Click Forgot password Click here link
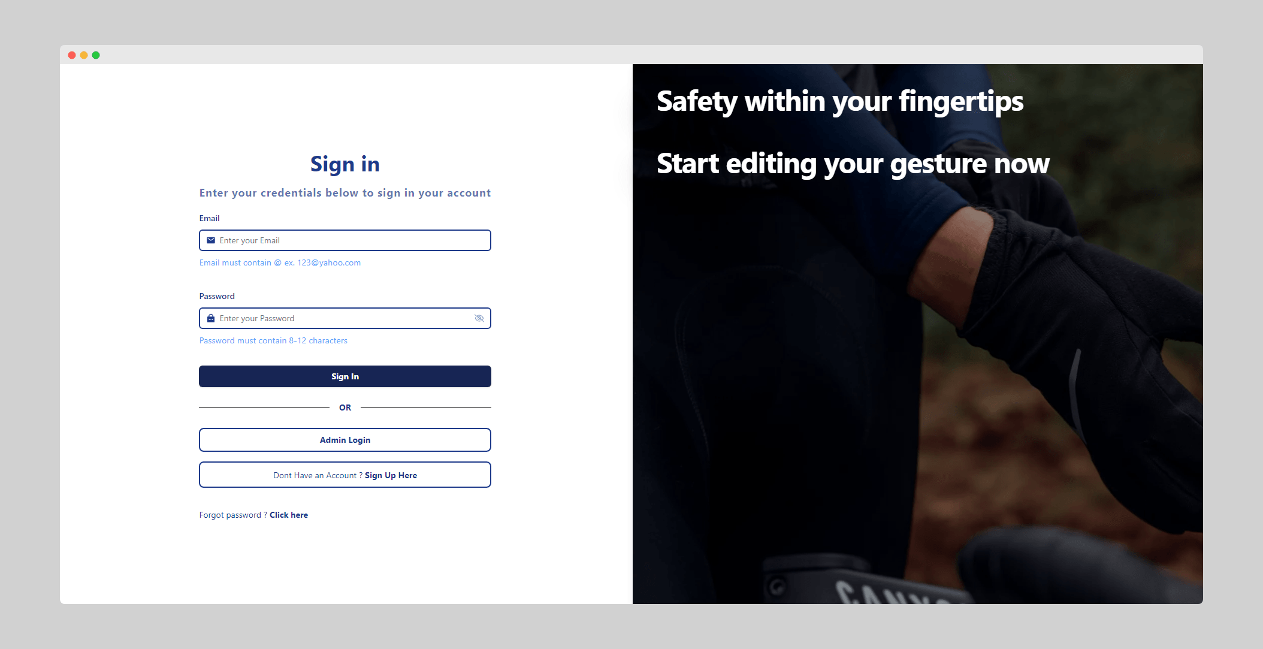 (x=289, y=514)
